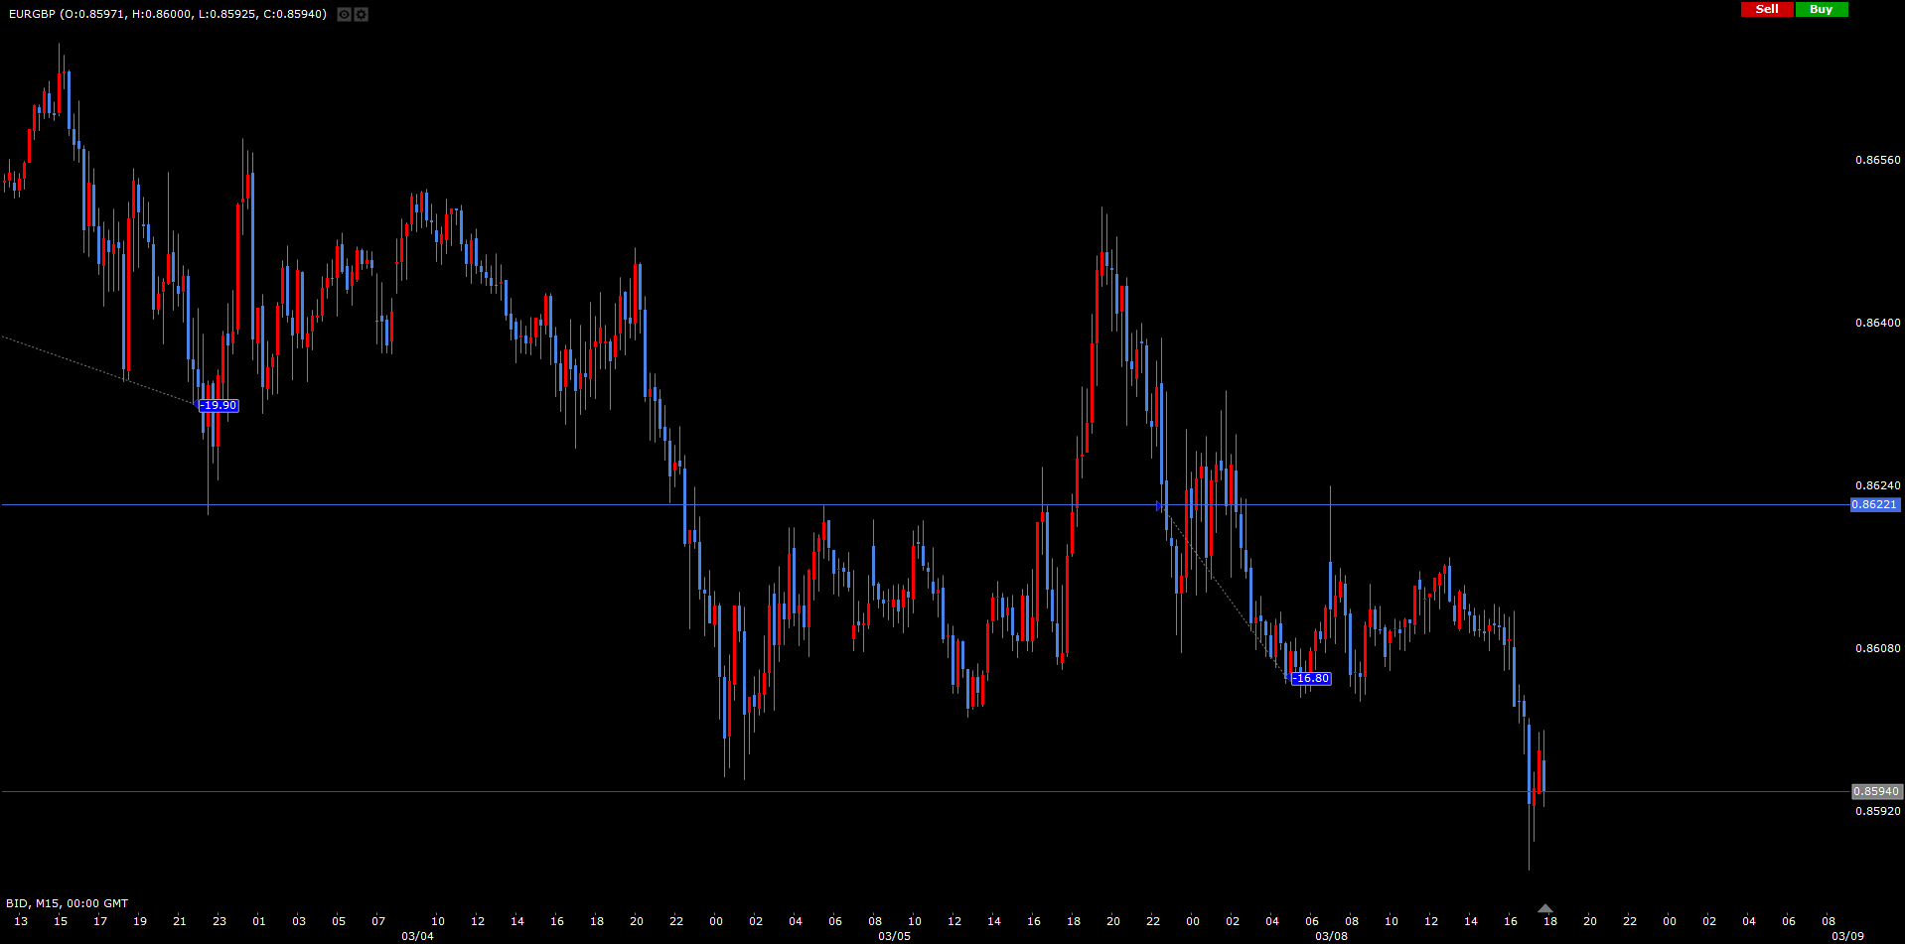The height and width of the screenshot is (944, 1905).
Task: Click the EURGBP OHLC title text
Action: click(167, 14)
